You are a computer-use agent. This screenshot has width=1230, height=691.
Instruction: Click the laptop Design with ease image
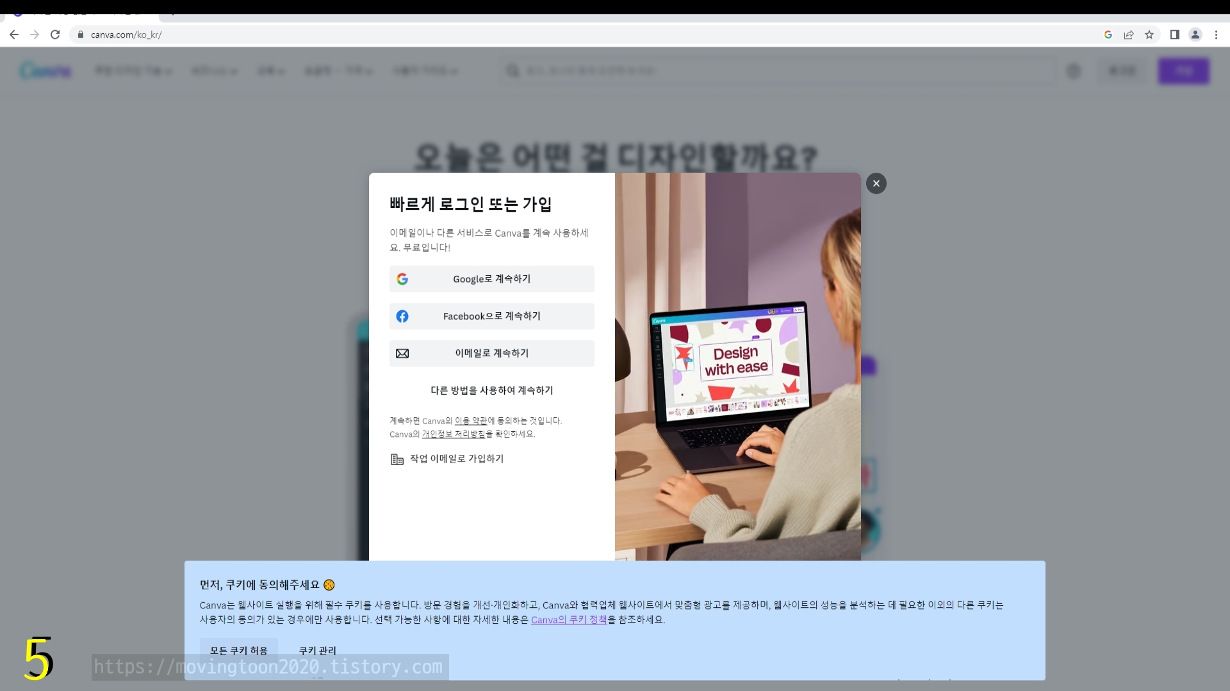point(738,367)
